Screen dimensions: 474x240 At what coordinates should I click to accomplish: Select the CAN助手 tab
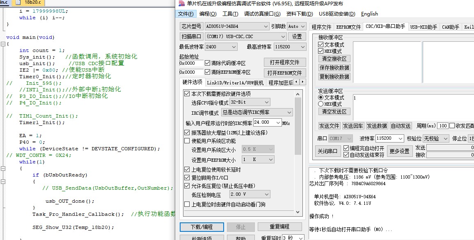451,27
